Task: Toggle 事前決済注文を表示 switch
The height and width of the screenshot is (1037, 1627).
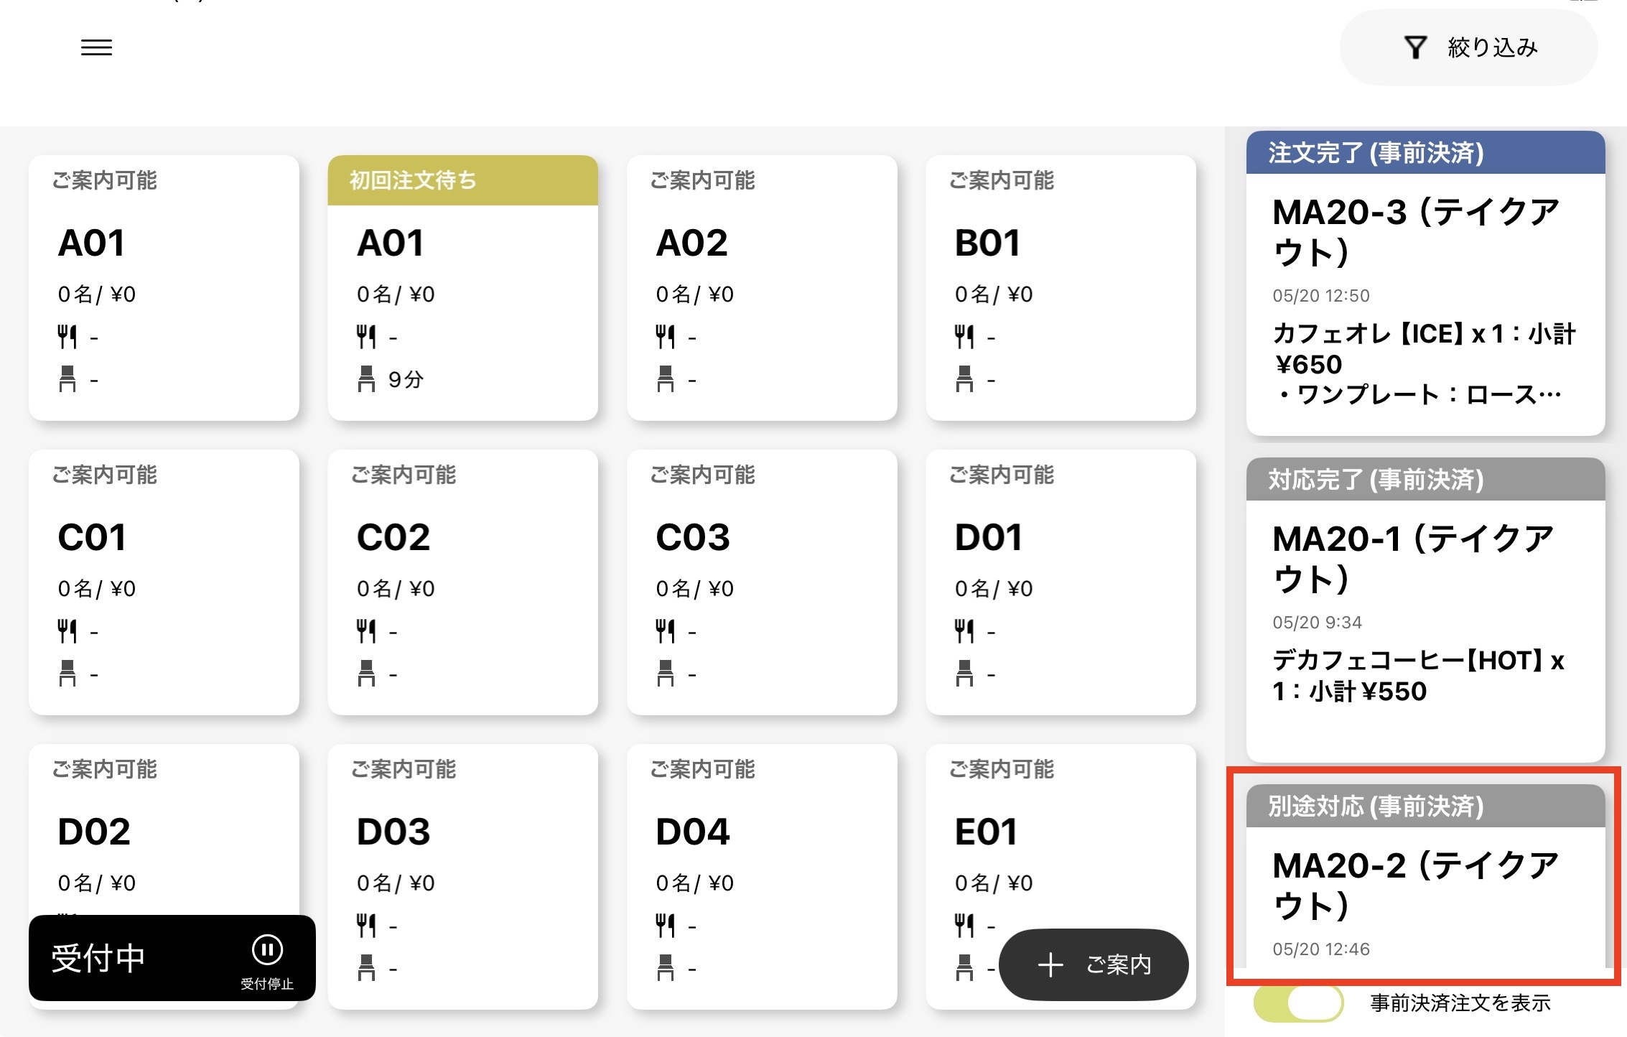Action: (x=1298, y=1003)
